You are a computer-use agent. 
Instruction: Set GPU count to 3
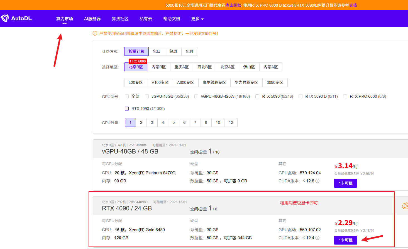(x=152, y=122)
